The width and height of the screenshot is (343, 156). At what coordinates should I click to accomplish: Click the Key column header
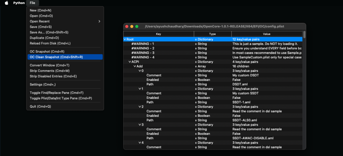[158, 34]
